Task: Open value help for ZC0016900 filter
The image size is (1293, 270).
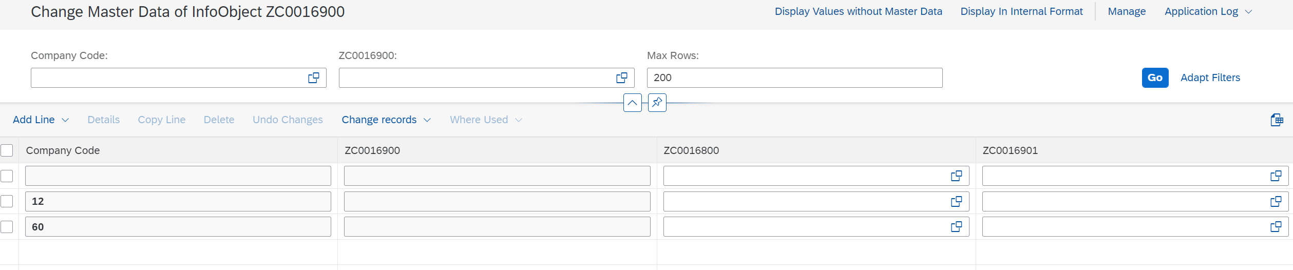Action: (x=621, y=78)
